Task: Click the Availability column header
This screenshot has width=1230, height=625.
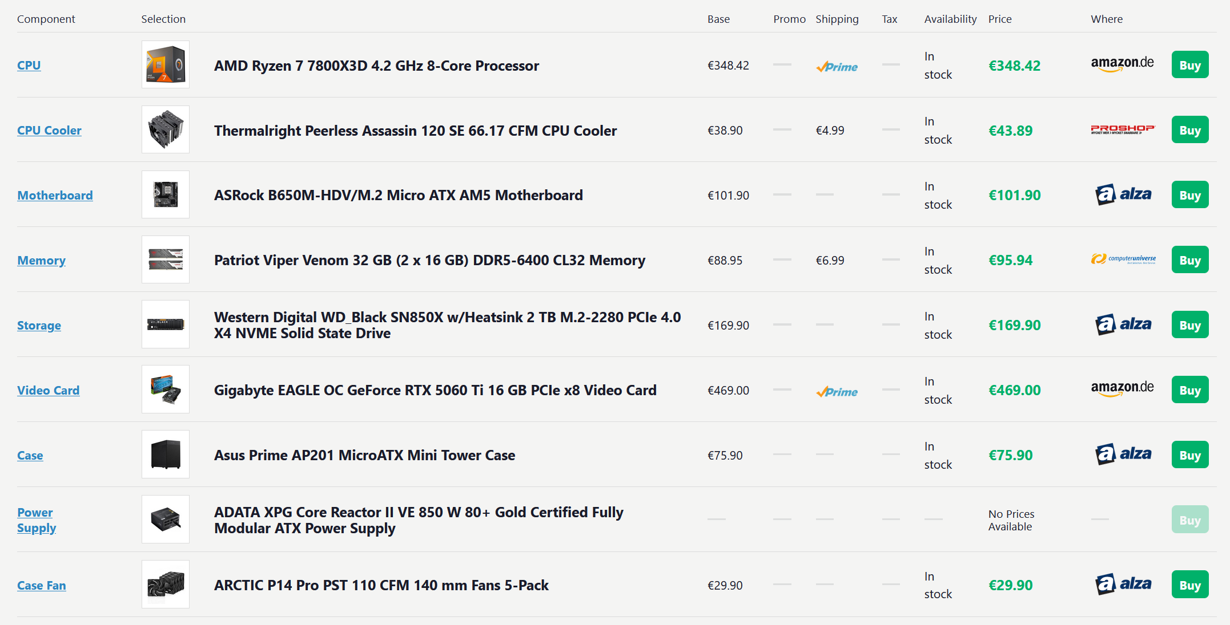Action: [x=950, y=19]
